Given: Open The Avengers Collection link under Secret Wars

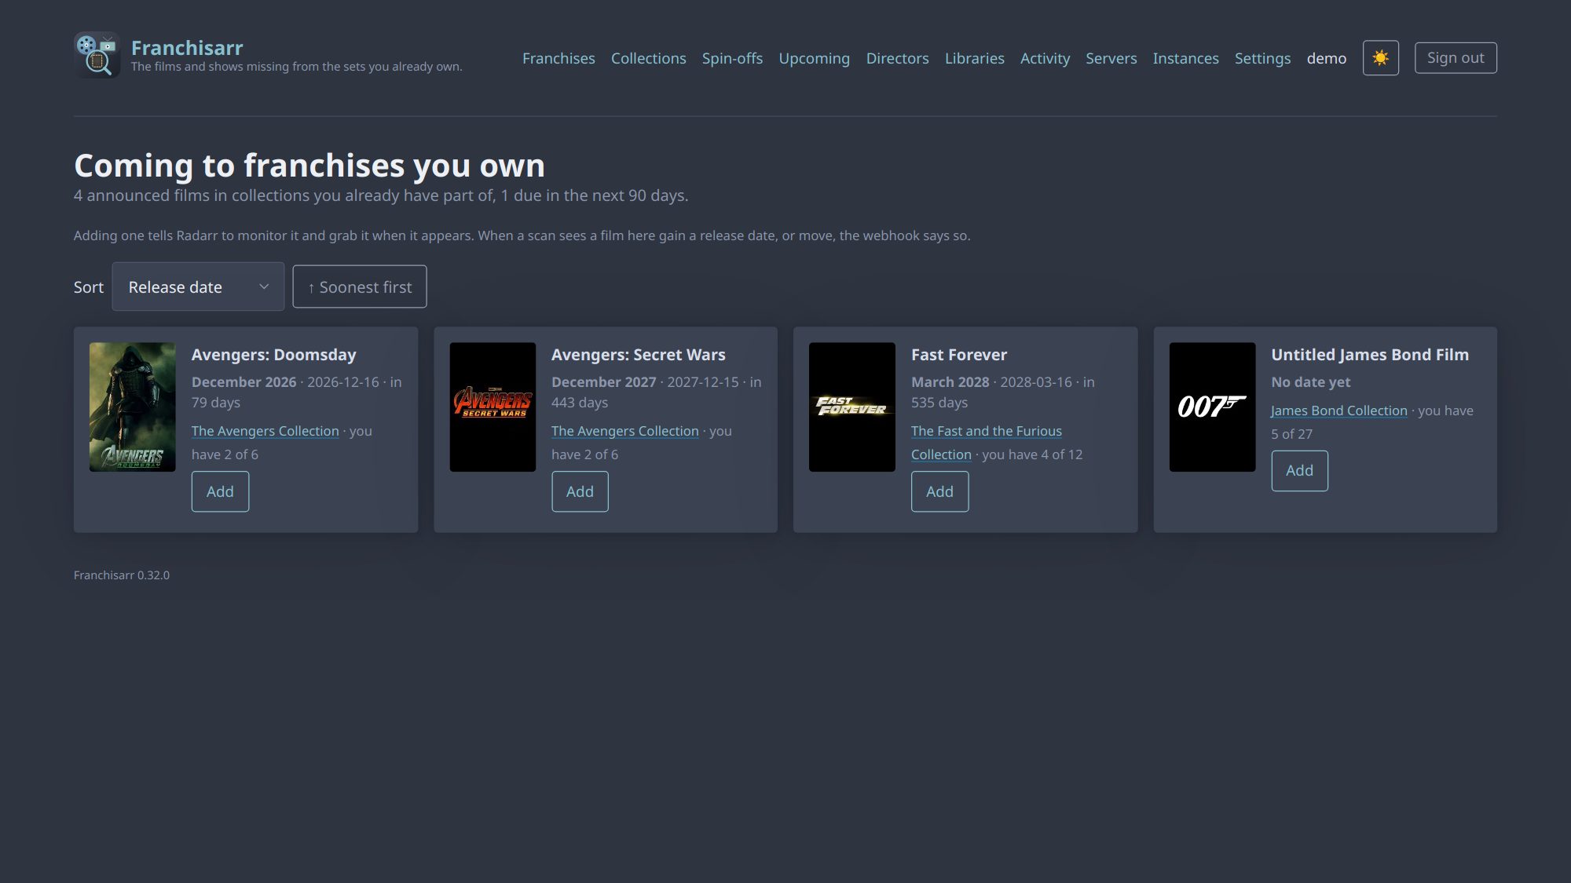Looking at the screenshot, I should [625, 431].
